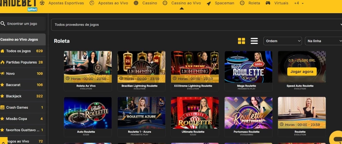This screenshot has height=144, width=342.
Task: Click the roulette wheel icon beside Roleta
Action: 242,3
